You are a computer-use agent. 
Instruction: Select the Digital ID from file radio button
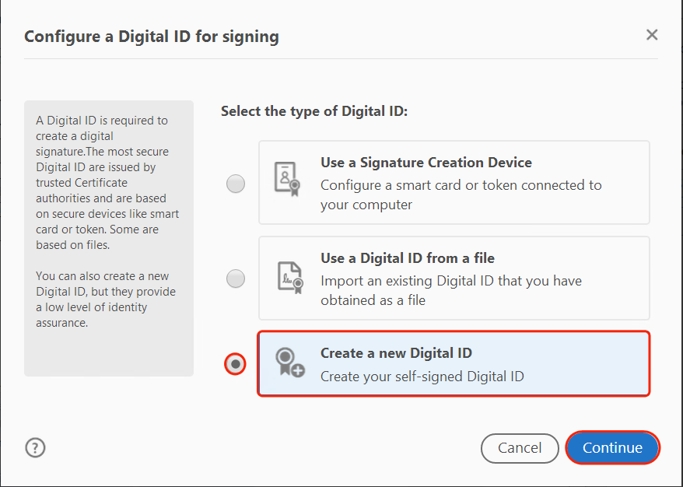235,278
